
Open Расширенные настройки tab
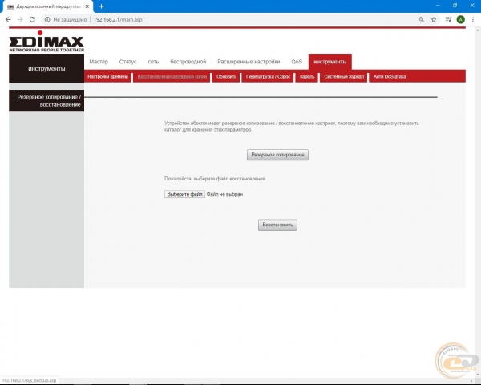(249, 62)
